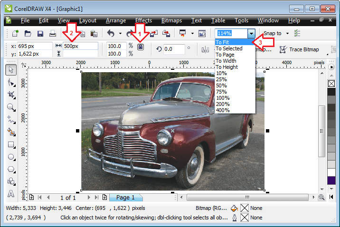
Task: Select 200% zoom option
Action: [222, 104]
